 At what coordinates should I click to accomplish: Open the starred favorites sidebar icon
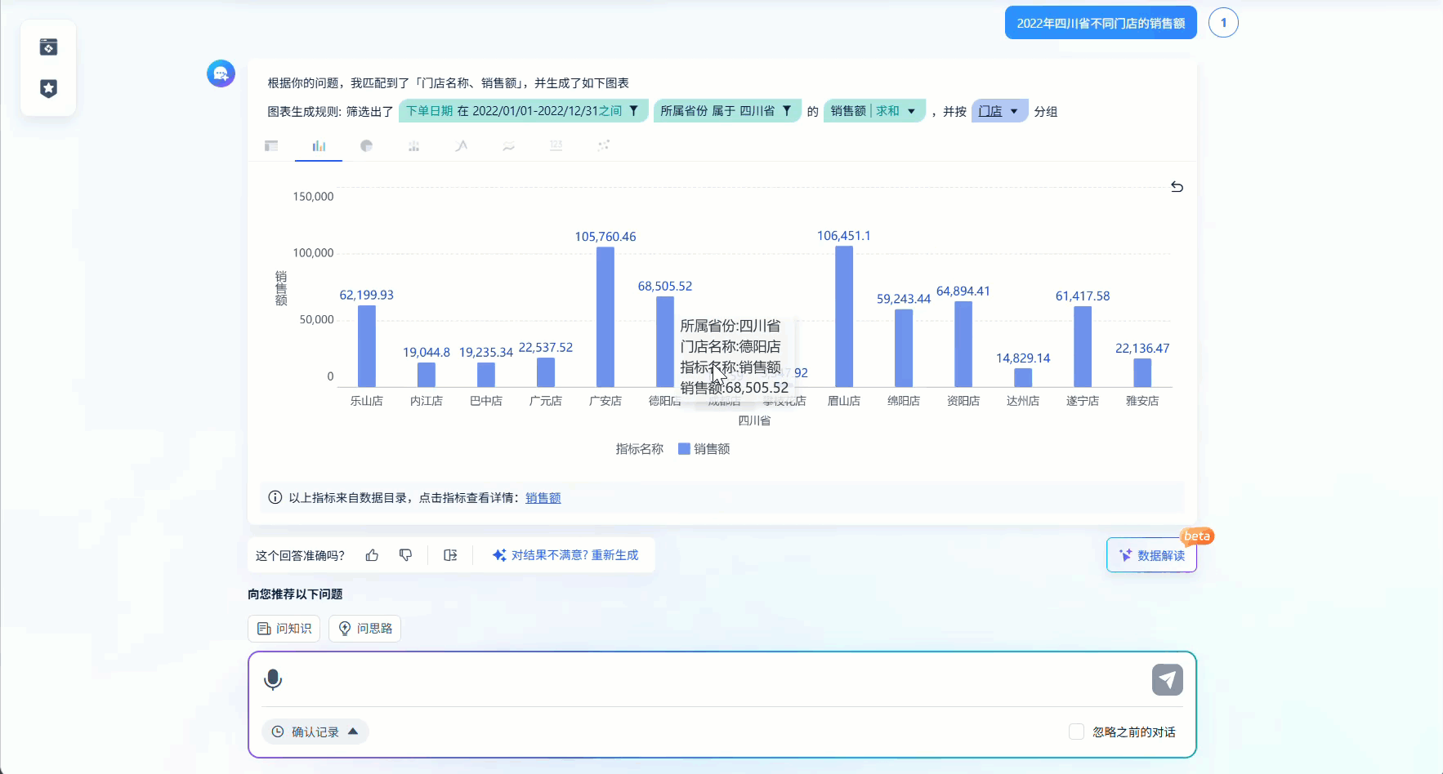pos(48,88)
